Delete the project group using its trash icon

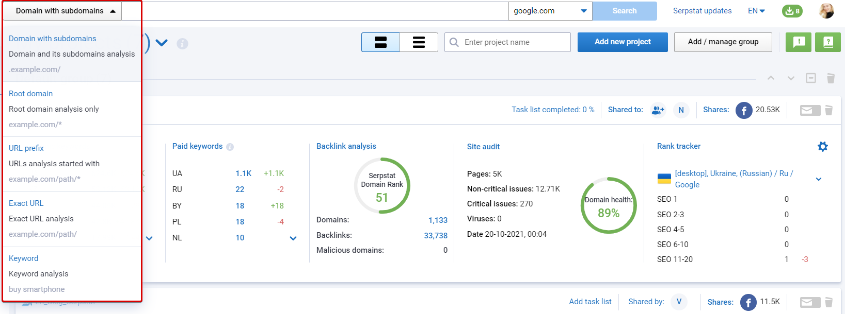(x=831, y=78)
